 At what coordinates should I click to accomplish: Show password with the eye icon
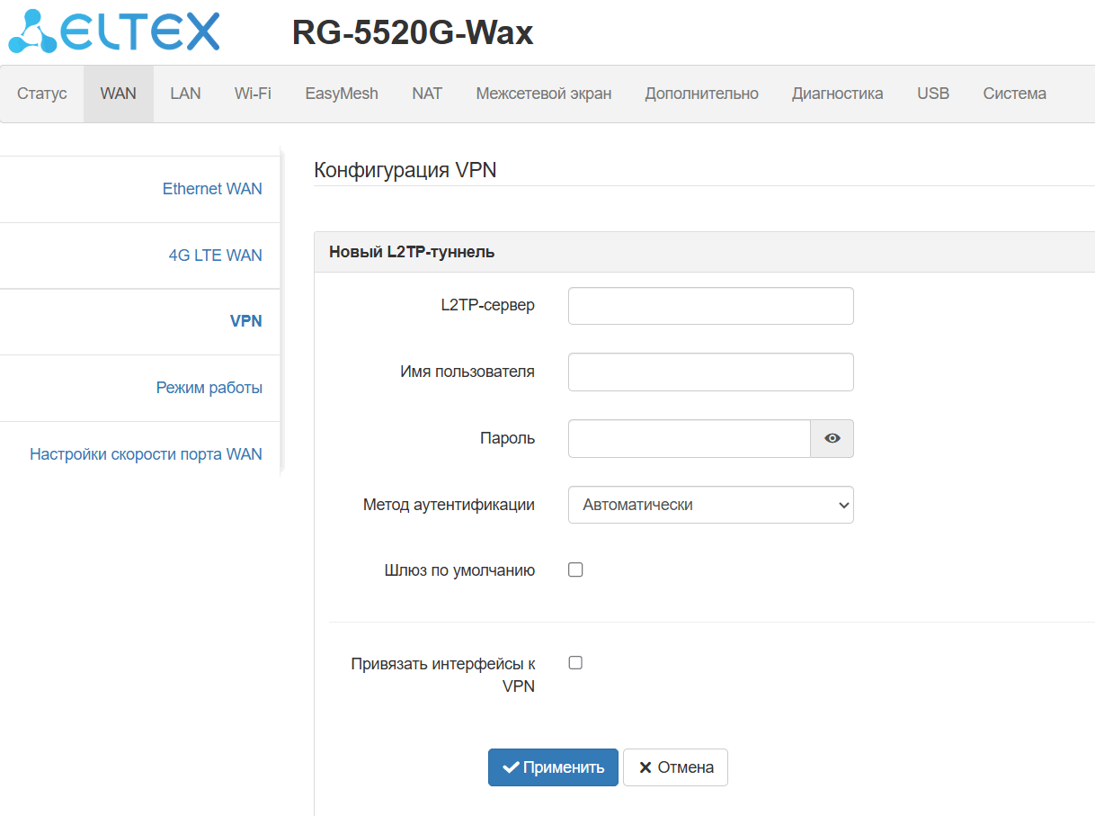click(832, 438)
